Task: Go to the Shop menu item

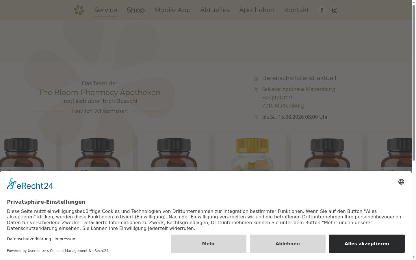Action: (x=135, y=10)
